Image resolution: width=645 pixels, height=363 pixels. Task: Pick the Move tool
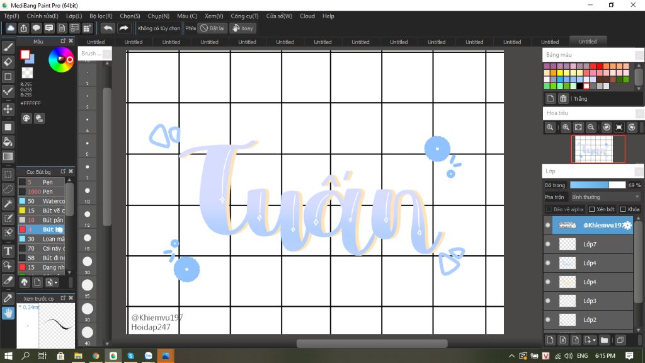coord(8,109)
